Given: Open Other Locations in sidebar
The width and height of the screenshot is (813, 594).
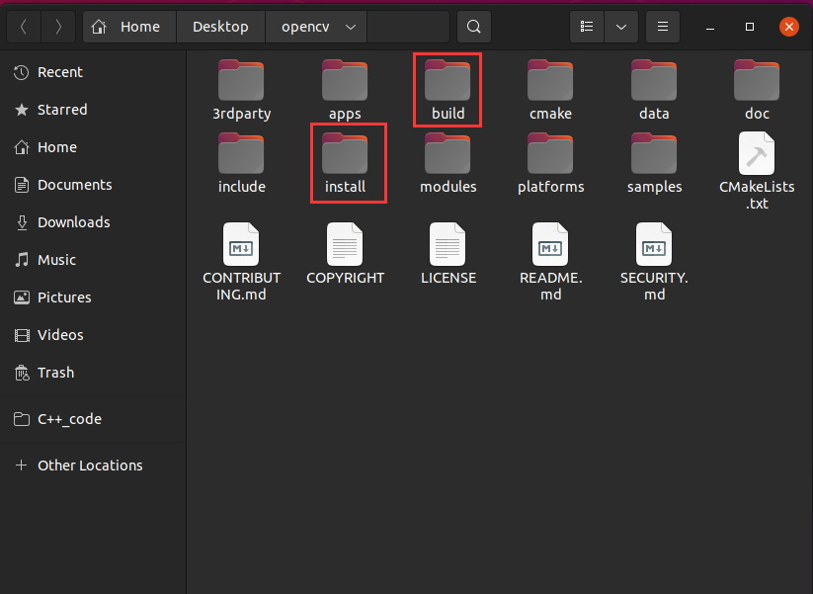Looking at the screenshot, I should click(x=93, y=466).
